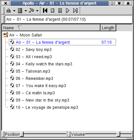Image resolution: width=134 pixels, height=140 pixels.
Task: Click the hammer settings tool icon
Action: [x=32, y=11]
